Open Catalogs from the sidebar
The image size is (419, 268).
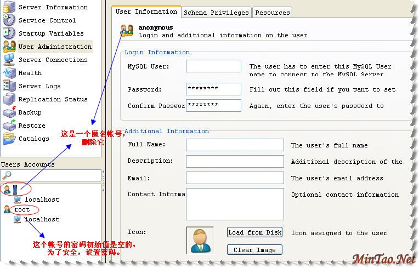(x=33, y=139)
